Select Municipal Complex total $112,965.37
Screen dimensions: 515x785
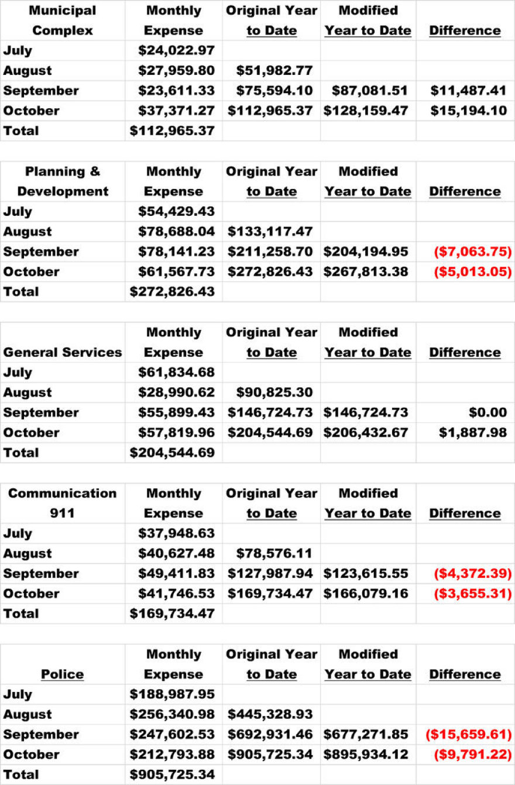click(x=172, y=130)
